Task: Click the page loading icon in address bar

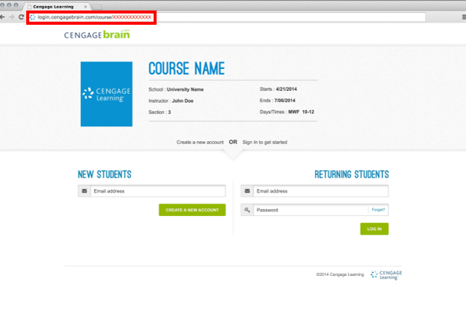Action: pos(33,17)
